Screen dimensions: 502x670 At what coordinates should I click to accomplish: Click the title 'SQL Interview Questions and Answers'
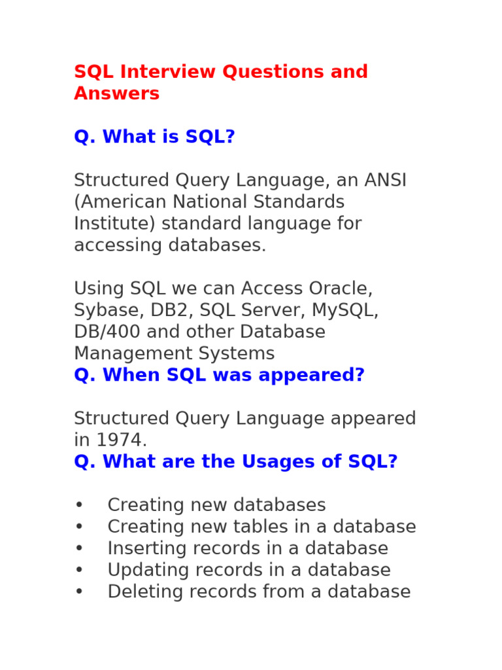coord(221,72)
